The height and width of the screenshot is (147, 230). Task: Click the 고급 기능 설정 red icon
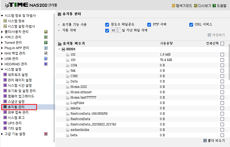click(46, 134)
